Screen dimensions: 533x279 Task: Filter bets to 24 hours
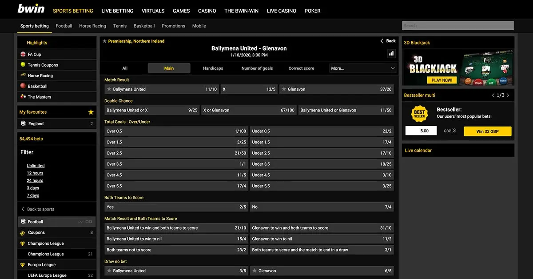point(35,180)
